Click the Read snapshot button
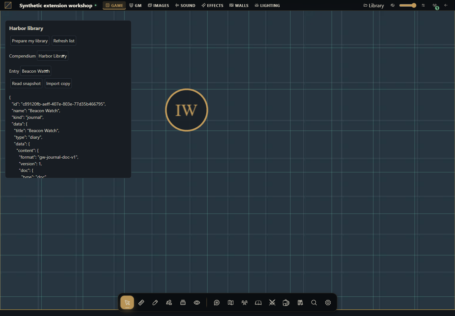The width and height of the screenshot is (455, 316). [26, 83]
